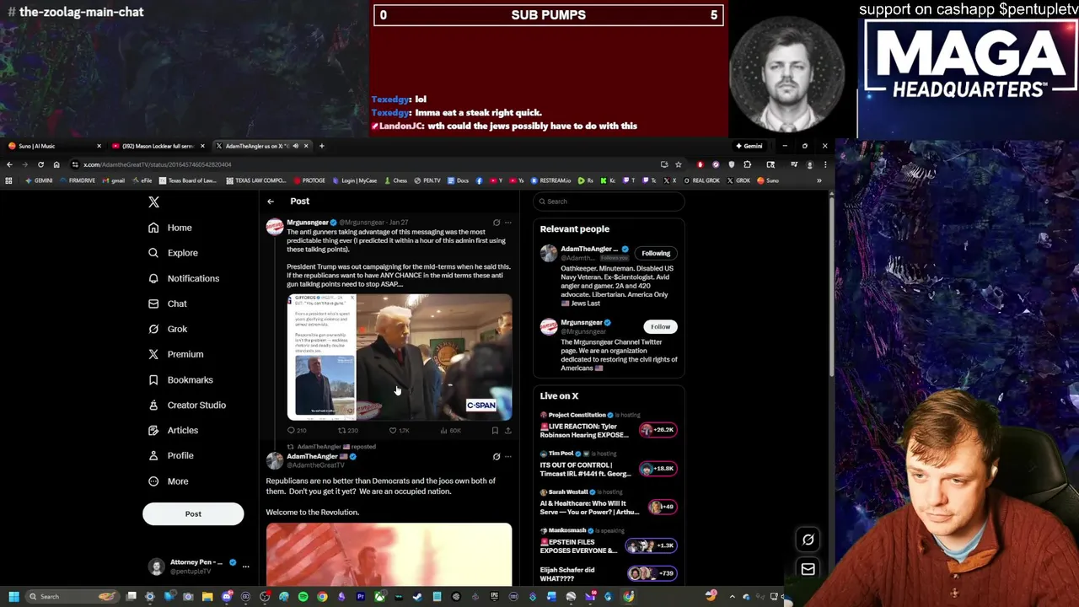
Task: Repost the Mrgunsngear post with 230 reposts
Action: click(347, 431)
